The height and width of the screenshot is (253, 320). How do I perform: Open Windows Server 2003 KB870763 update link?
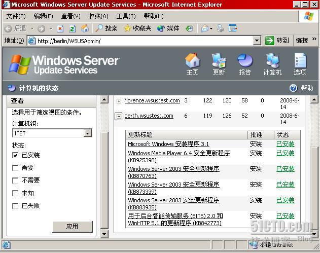coord(173,172)
